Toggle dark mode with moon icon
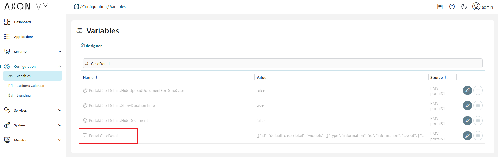Viewport: 498px width, 157px height. 464,7
